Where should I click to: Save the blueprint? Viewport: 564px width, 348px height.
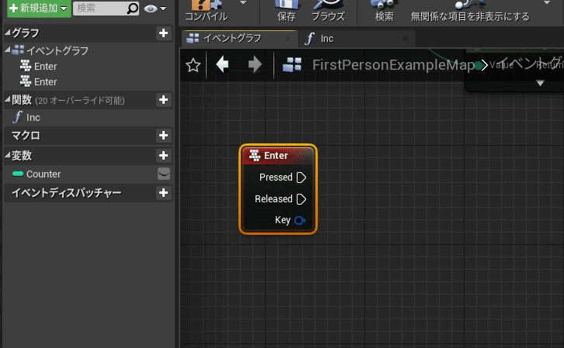[x=287, y=12]
